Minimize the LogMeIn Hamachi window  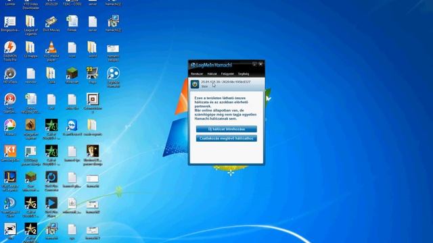(254, 64)
